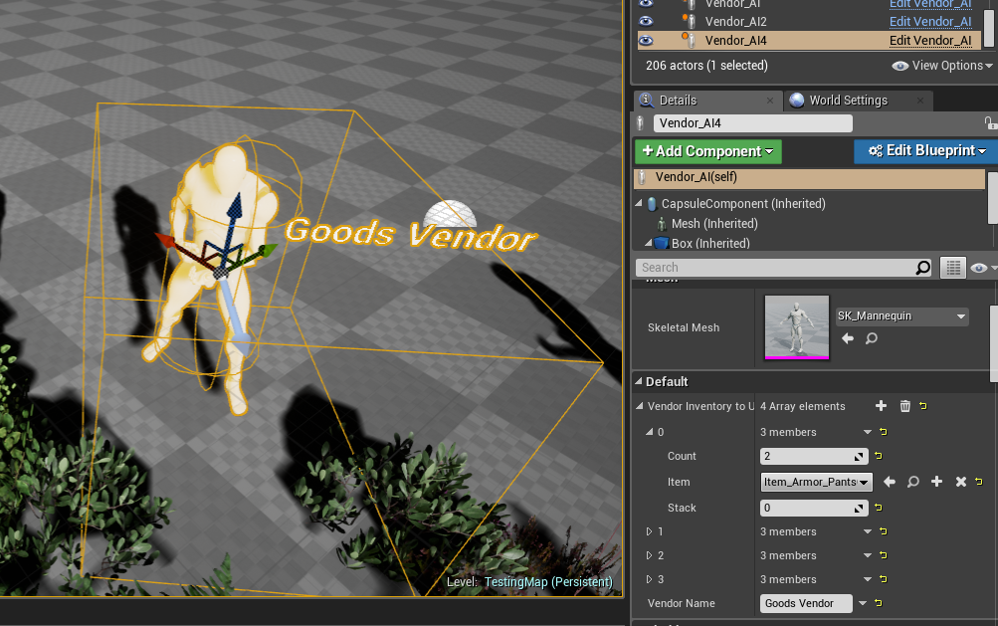Expand array element 2

(649, 555)
